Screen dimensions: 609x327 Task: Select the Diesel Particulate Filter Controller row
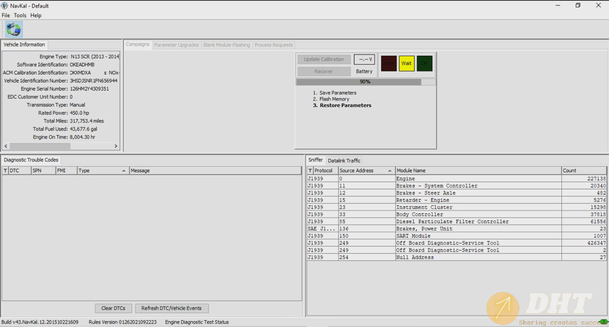457,221
